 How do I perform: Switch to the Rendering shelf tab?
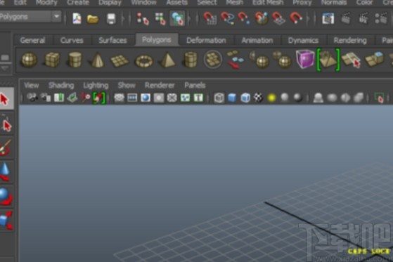pyautogui.click(x=350, y=40)
